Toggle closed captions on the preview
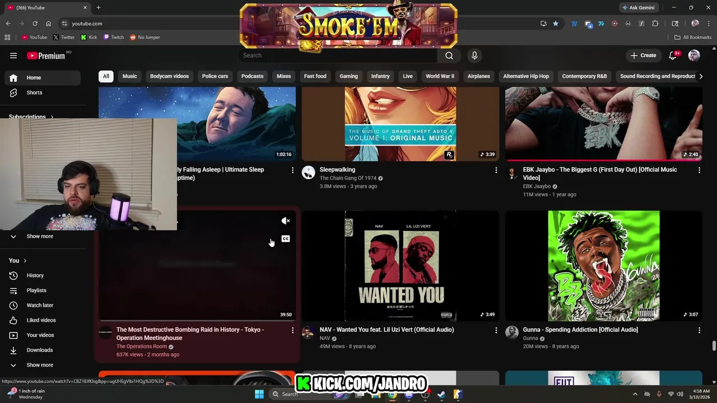The width and height of the screenshot is (717, 403). tap(286, 239)
